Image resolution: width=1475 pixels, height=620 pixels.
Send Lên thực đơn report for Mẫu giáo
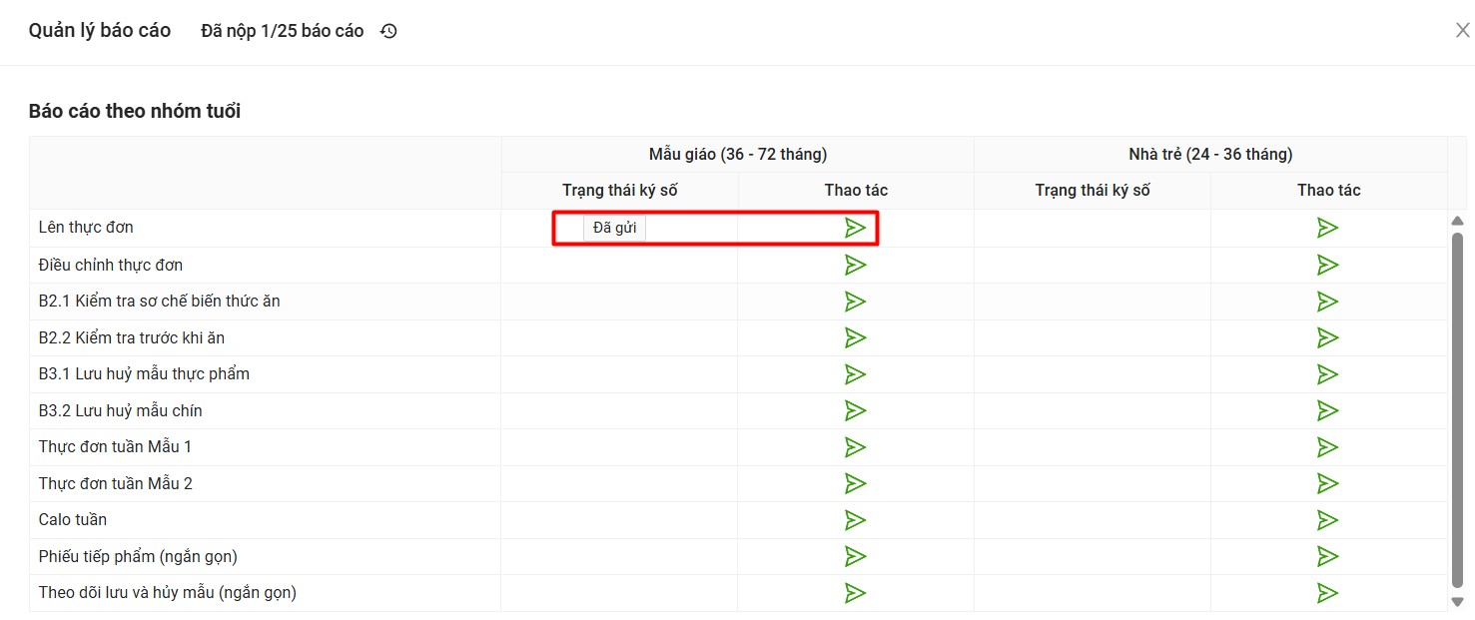[855, 228]
